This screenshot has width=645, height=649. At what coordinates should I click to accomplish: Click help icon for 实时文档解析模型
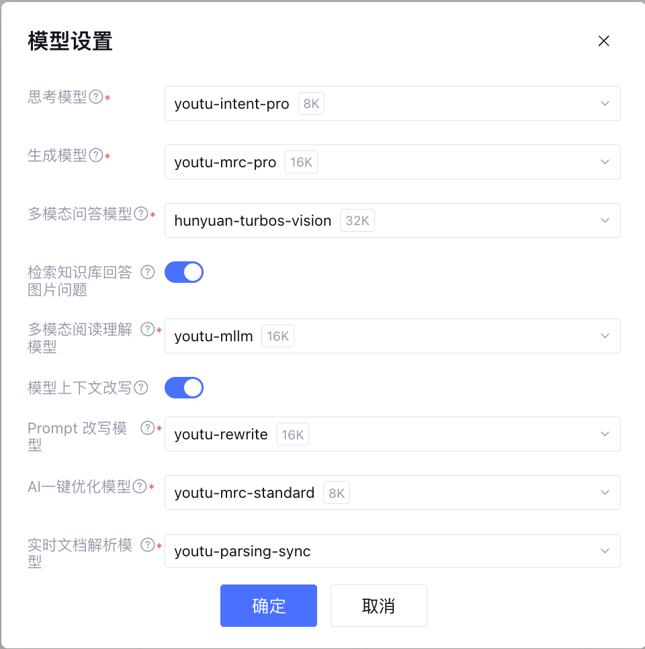tap(148, 545)
